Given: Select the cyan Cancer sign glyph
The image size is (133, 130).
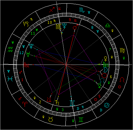Looking at the screenshot, I should pos(107,105).
